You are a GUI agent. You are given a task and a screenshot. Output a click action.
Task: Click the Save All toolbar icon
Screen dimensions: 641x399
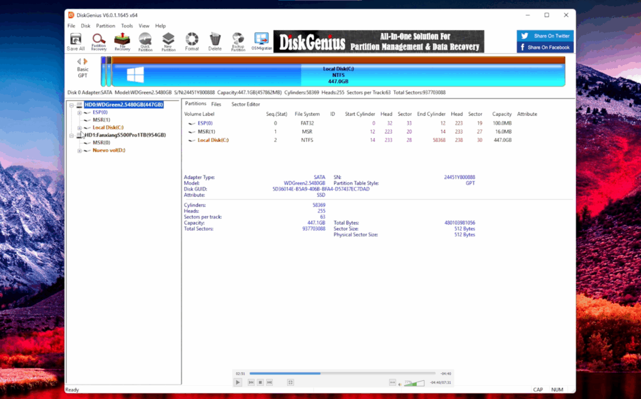point(76,42)
